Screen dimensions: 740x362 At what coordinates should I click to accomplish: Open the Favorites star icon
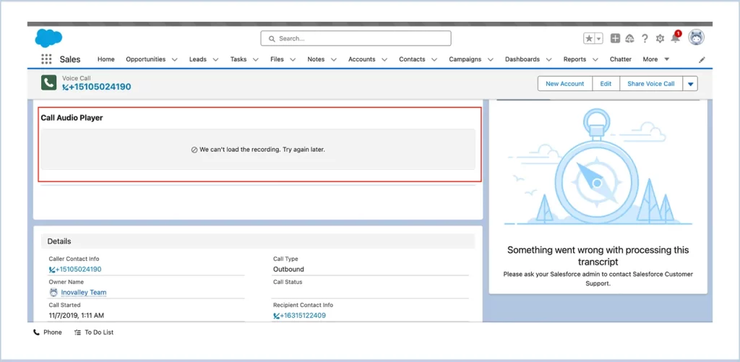(x=589, y=39)
